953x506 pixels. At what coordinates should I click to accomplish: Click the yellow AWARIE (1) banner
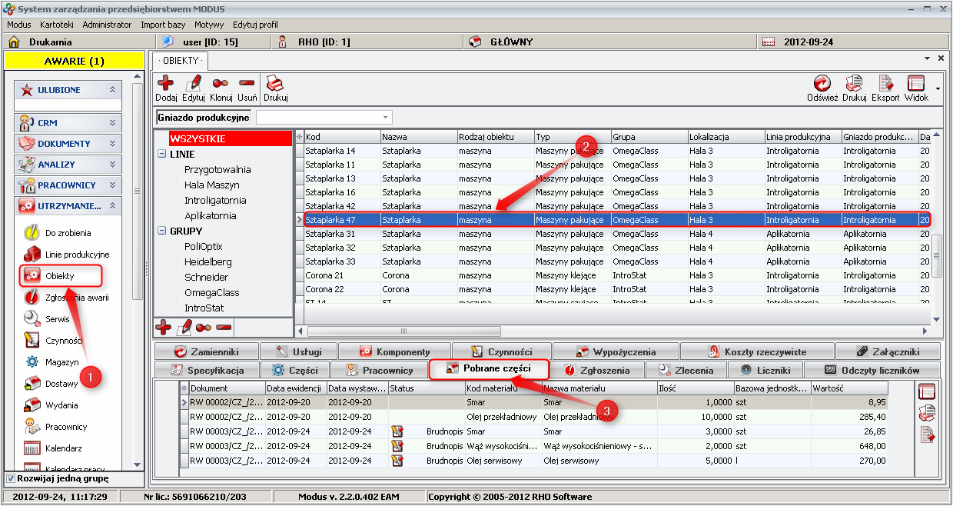pyautogui.click(x=74, y=61)
